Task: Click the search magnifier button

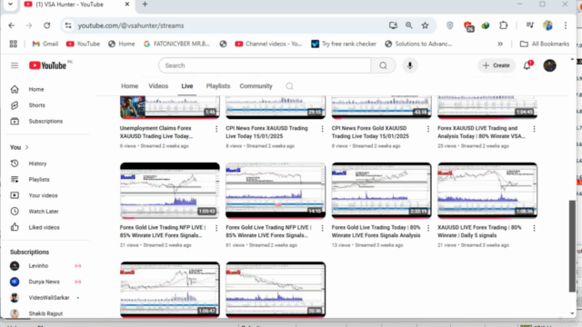Action: click(x=383, y=65)
